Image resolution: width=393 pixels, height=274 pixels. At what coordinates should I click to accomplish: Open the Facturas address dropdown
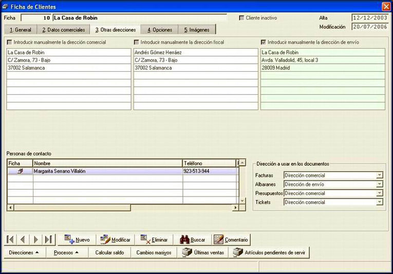click(380, 175)
